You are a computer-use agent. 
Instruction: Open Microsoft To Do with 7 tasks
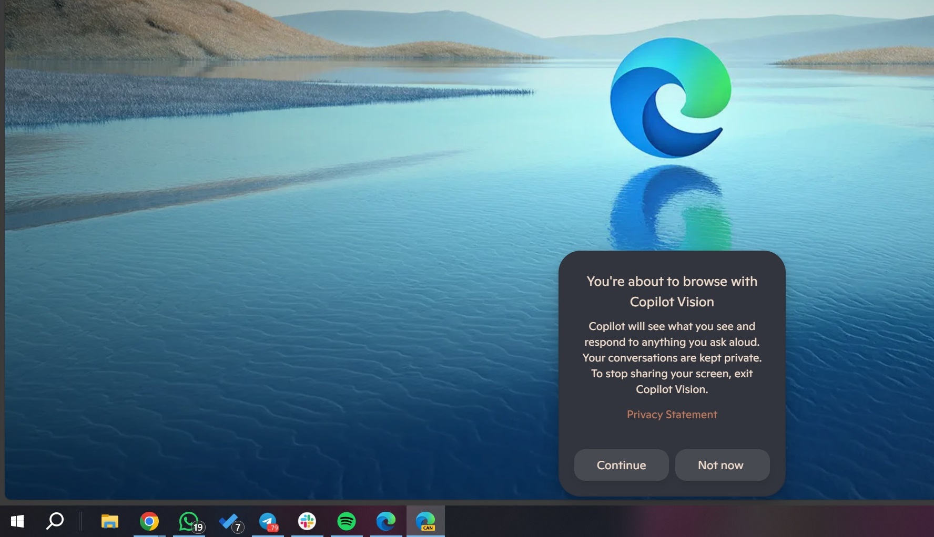(x=228, y=522)
